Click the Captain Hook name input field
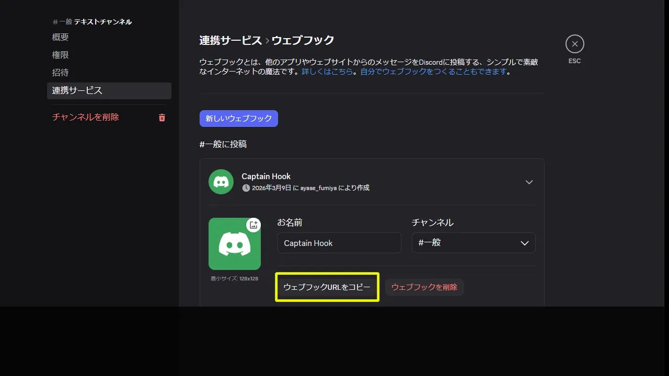Screen dimensions: 669x376 point(339,243)
